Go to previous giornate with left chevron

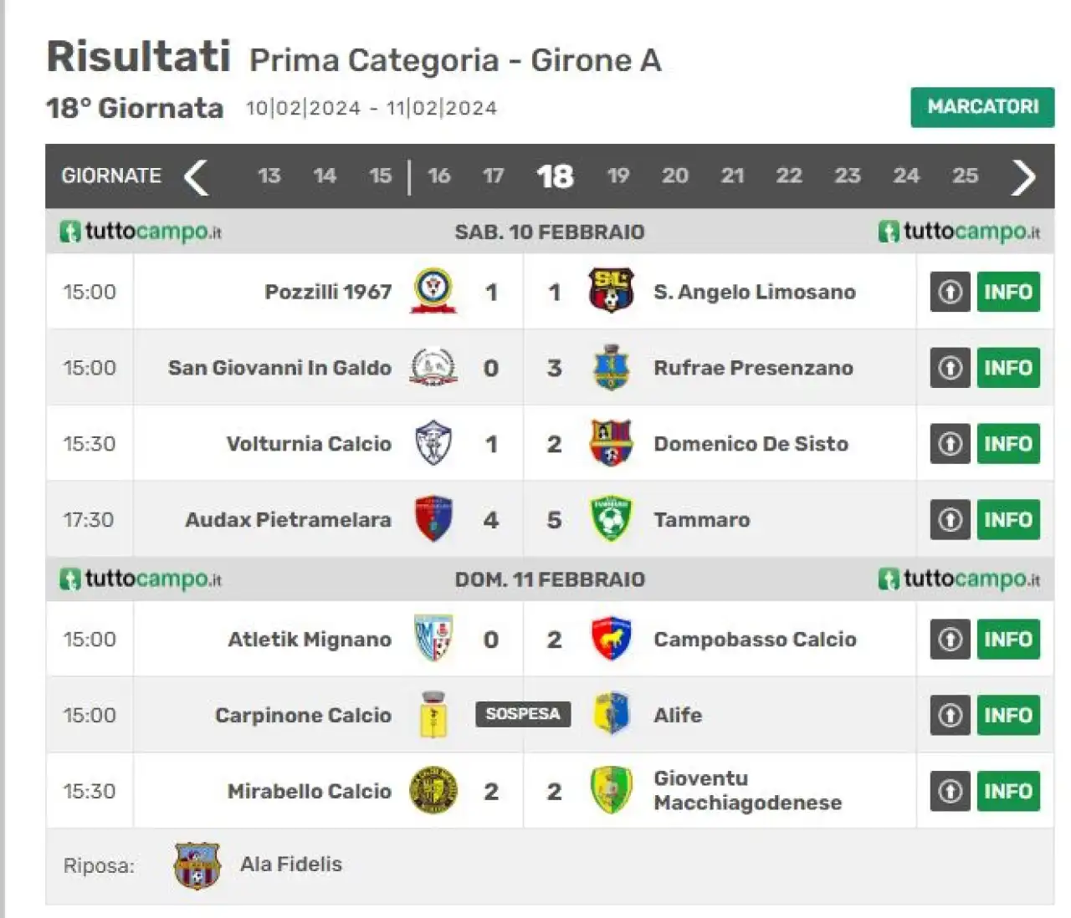tap(197, 176)
